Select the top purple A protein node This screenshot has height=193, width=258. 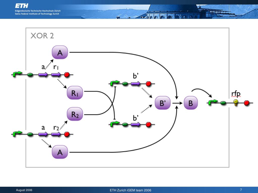click(60, 53)
